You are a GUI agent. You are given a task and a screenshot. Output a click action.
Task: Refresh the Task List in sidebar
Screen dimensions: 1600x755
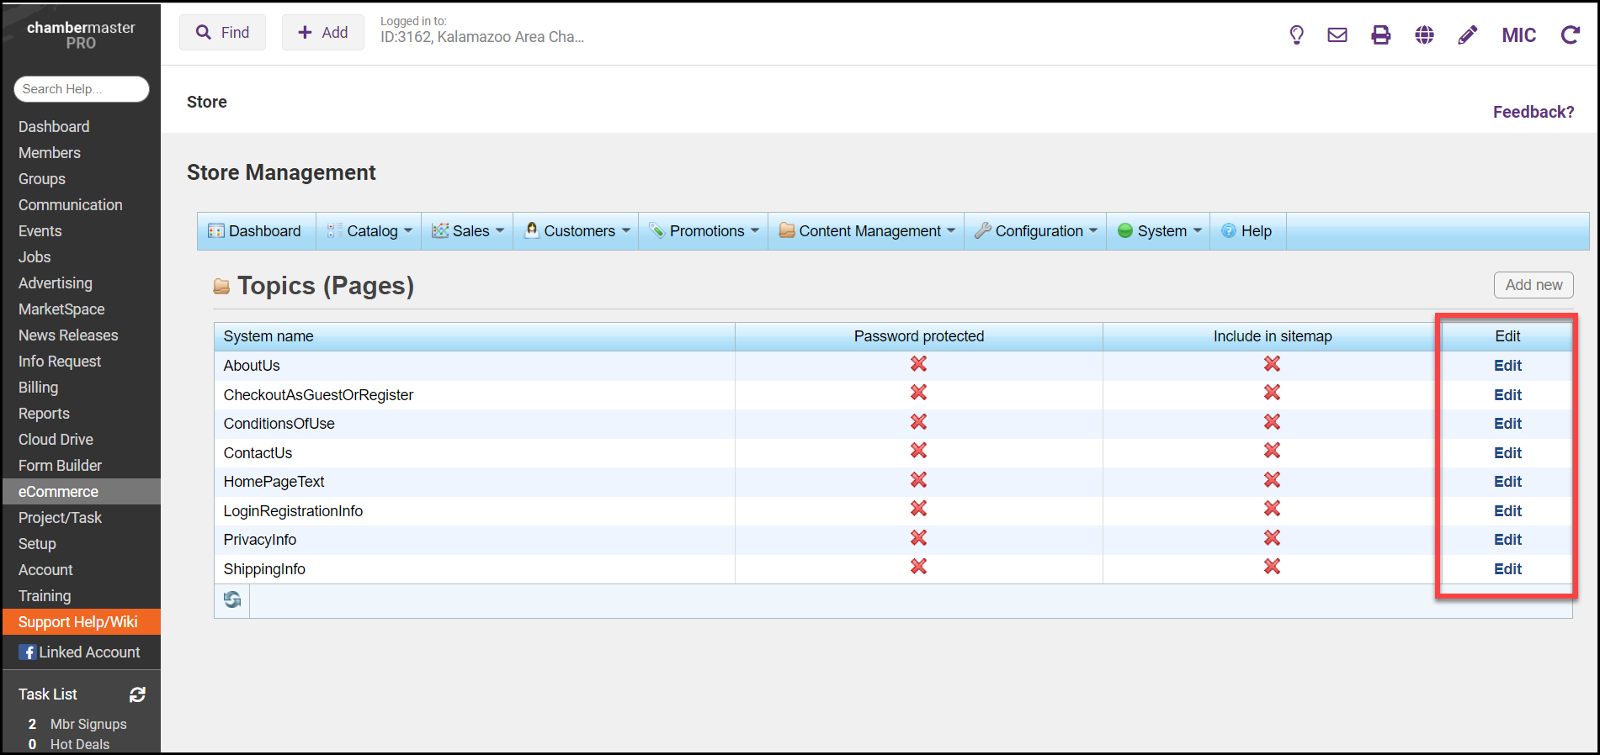pos(137,694)
